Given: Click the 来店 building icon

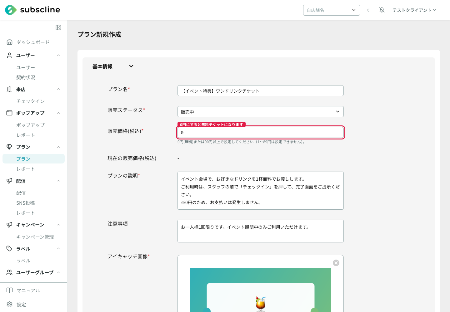Looking at the screenshot, I should (10, 89).
